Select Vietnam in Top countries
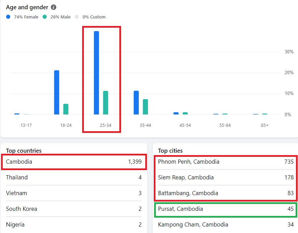This screenshot has height=233, width=298. pos(74,193)
